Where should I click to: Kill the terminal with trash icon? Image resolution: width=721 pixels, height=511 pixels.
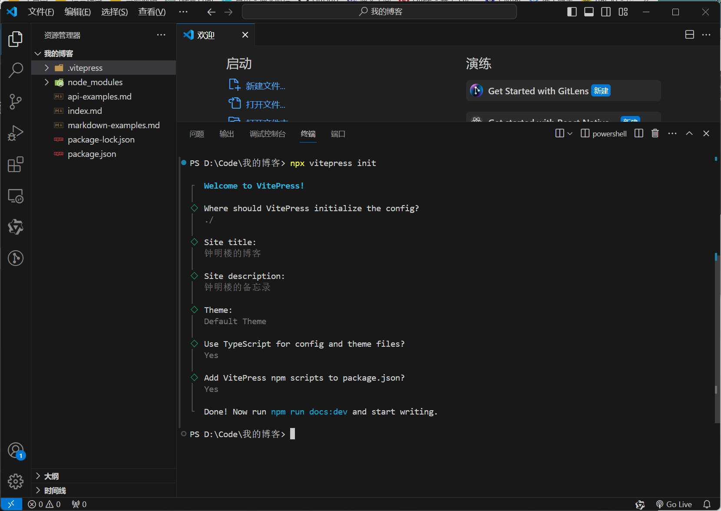click(655, 133)
